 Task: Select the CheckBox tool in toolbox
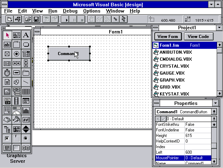click(x=7, y=54)
